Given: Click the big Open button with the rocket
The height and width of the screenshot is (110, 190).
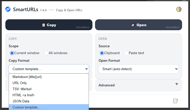Looking at the screenshot, I should pos(138,25).
